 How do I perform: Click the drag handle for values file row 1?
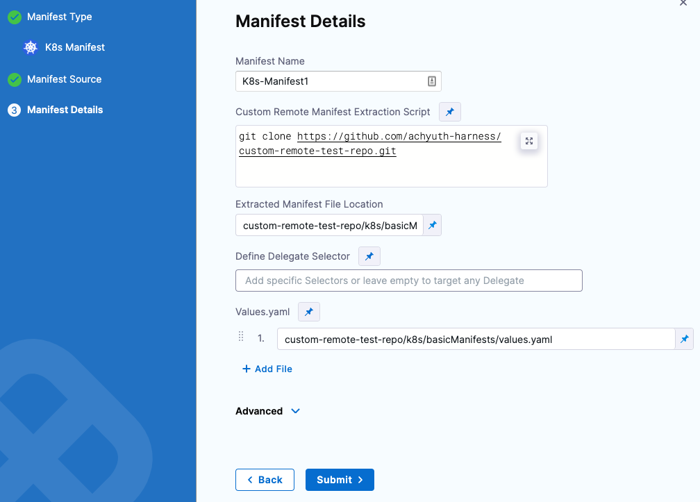pos(241,337)
